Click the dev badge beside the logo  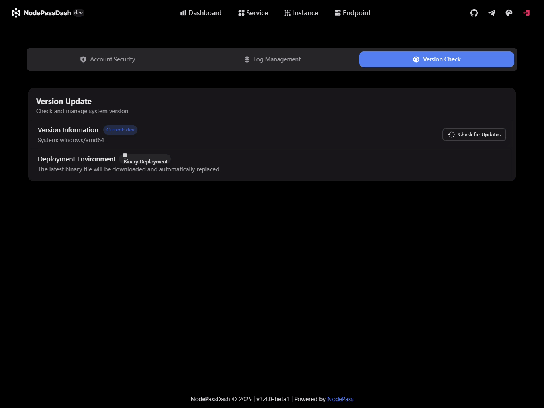[x=79, y=13]
